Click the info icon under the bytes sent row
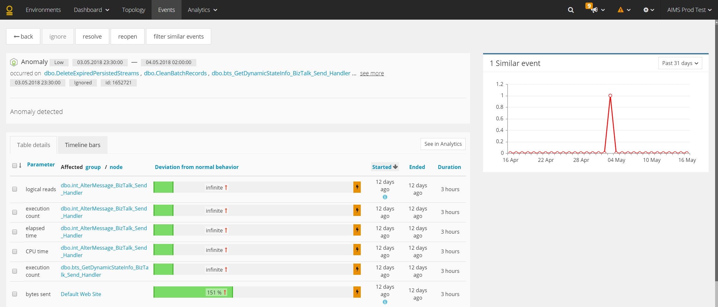 point(385,302)
